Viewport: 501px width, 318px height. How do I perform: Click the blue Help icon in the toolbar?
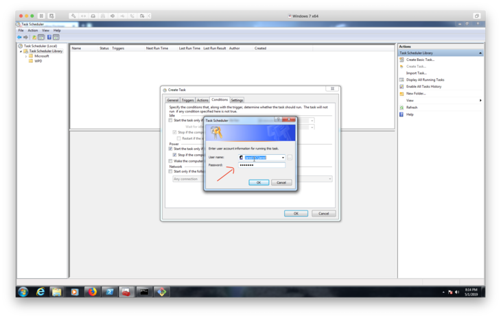point(49,37)
